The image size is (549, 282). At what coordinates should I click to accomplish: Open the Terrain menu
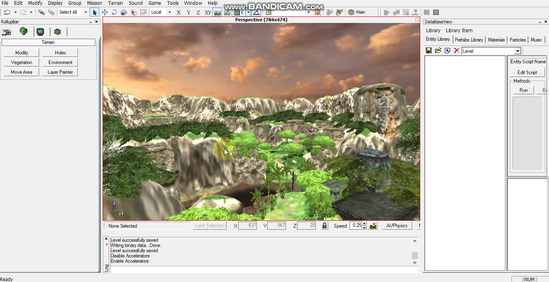point(115,3)
